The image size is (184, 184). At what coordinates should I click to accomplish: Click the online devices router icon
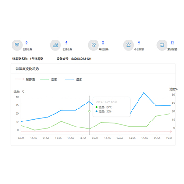pos(55,45)
